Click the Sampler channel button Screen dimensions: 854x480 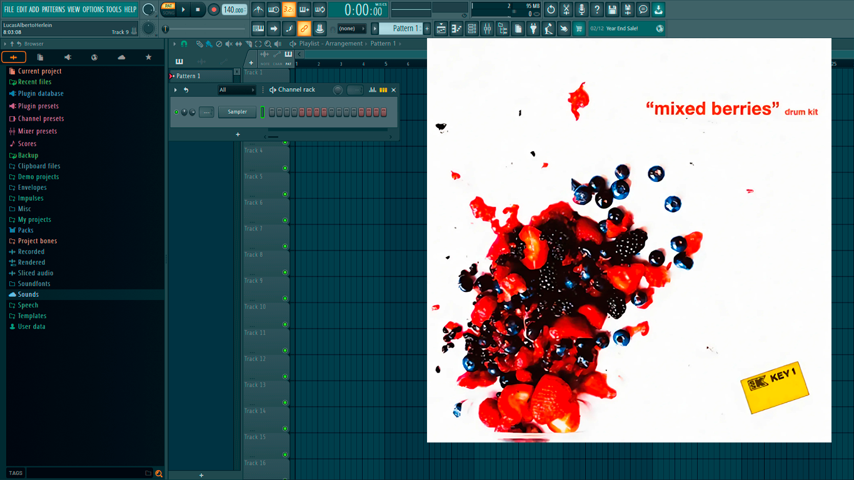[237, 112]
